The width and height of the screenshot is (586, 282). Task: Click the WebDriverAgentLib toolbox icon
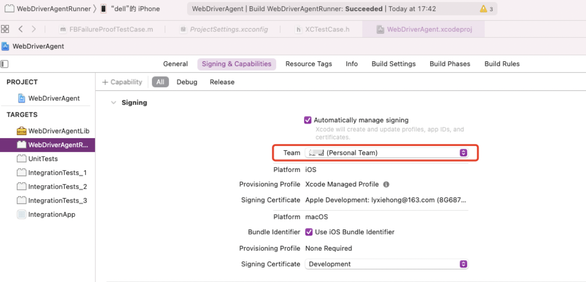coord(21,131)
